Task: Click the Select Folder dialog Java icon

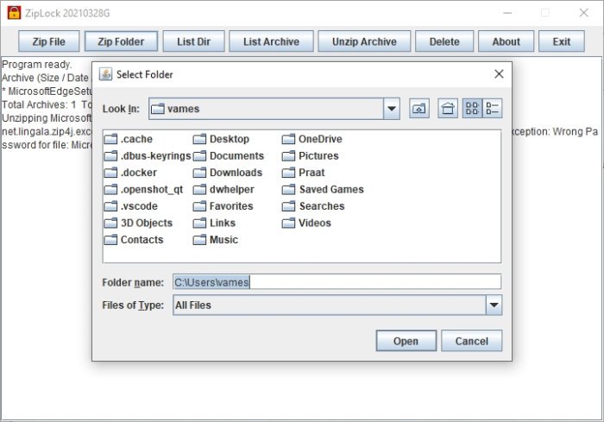Action: click(105, 74)
